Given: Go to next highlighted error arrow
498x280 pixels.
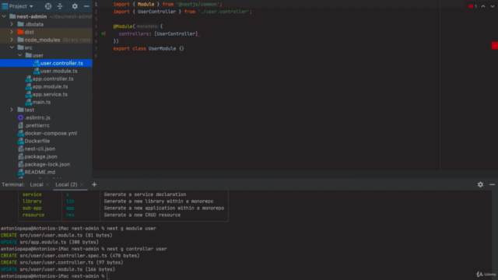Looking at the screenshot, I should click(x=493, y=6).
